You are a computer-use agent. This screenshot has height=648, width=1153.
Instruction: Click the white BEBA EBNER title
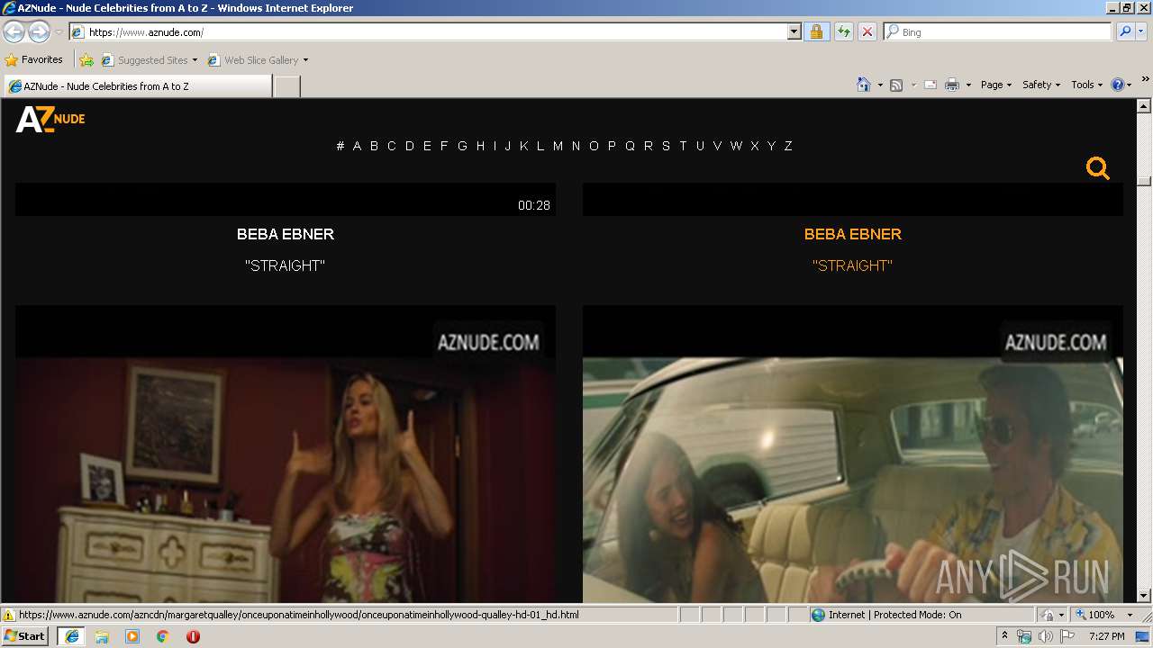point(286,234)
